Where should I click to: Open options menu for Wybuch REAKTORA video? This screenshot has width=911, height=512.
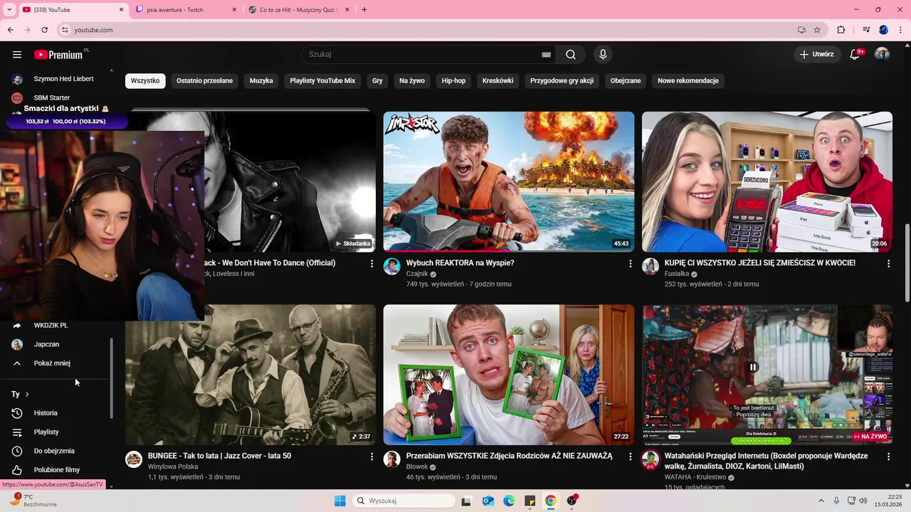coord(630,264)
